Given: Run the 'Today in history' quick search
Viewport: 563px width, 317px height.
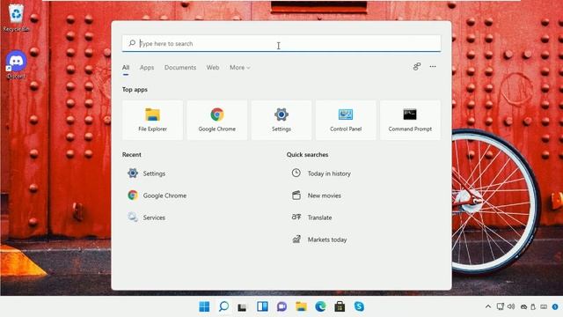Looking at the screenshot, I should pos(321,173).
